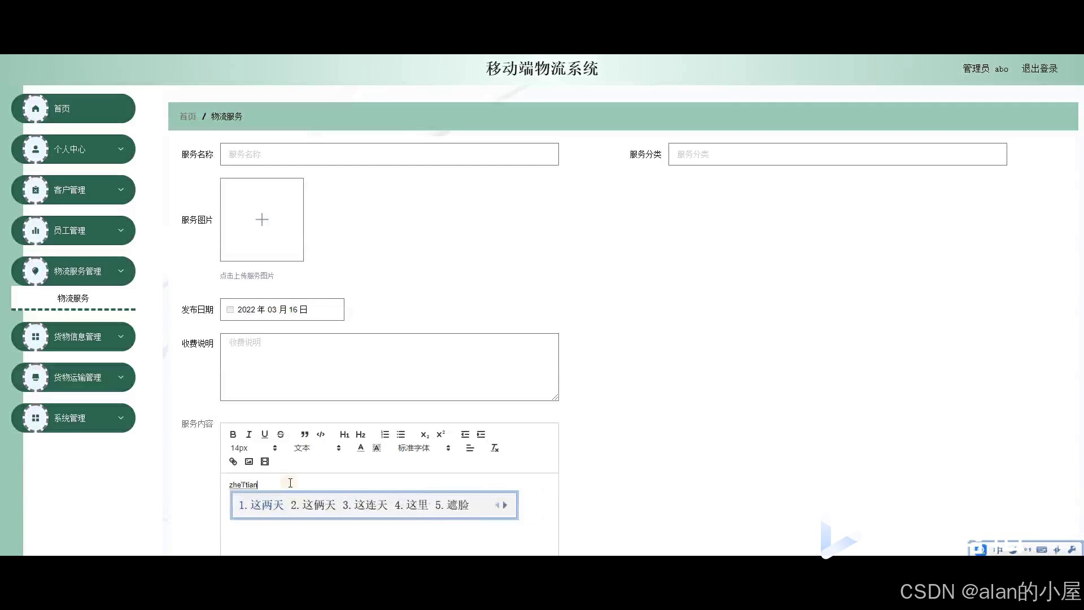Viewport: 1084px width, 610px height.
Task: Apply italic formatting in 服务内容 editor
Action: pyautogui.click(x=248, y=434)
